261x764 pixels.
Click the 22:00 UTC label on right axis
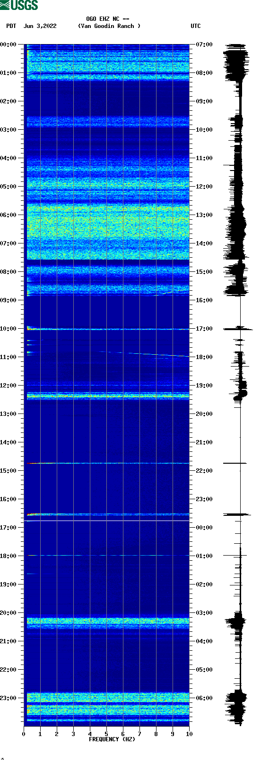tap(204, 471)
